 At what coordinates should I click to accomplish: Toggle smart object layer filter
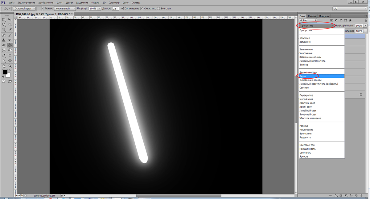coord(350,20)
